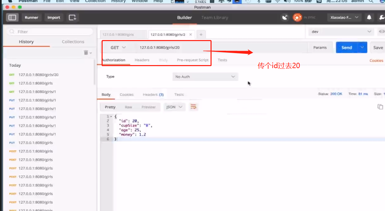Click the Import button
385x211 pixels.
coord(54,17)
